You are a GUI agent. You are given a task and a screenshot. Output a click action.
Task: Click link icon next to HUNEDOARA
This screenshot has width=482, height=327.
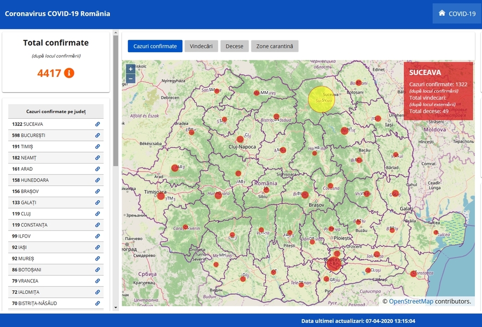(x=98, y=180)
